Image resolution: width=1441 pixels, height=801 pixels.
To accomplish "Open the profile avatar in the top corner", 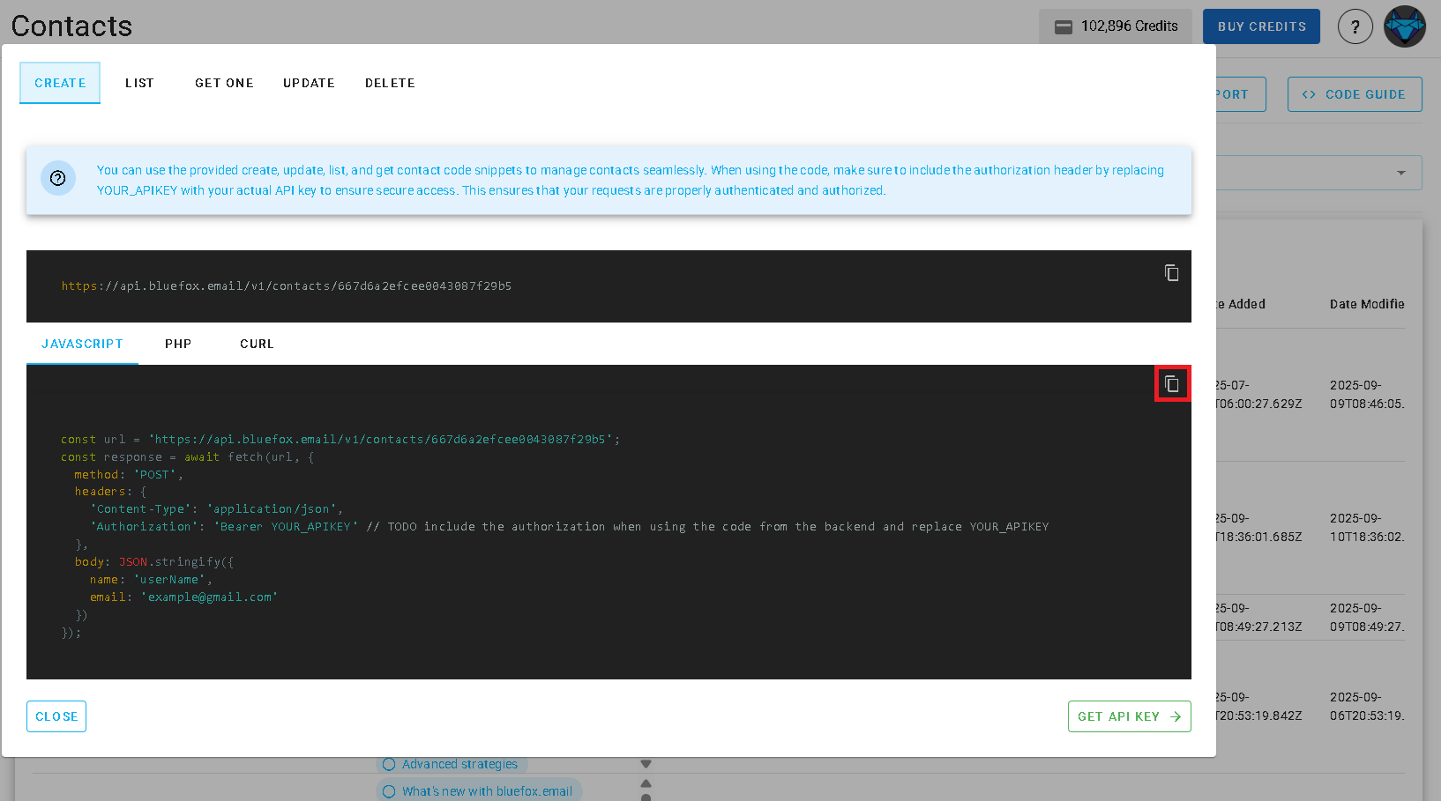I will pyautogui.click(x=1404, y=26).
